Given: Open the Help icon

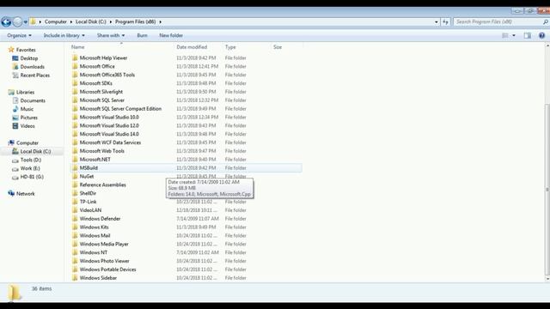Looking at the screenshot, I should pyautogui.click(x=542, y=35).
